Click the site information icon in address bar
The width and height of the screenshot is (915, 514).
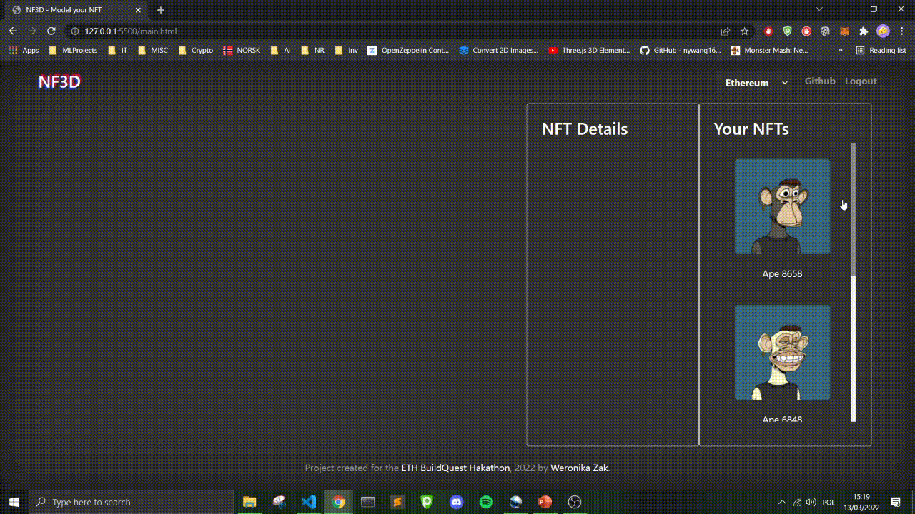click(74, 31)
